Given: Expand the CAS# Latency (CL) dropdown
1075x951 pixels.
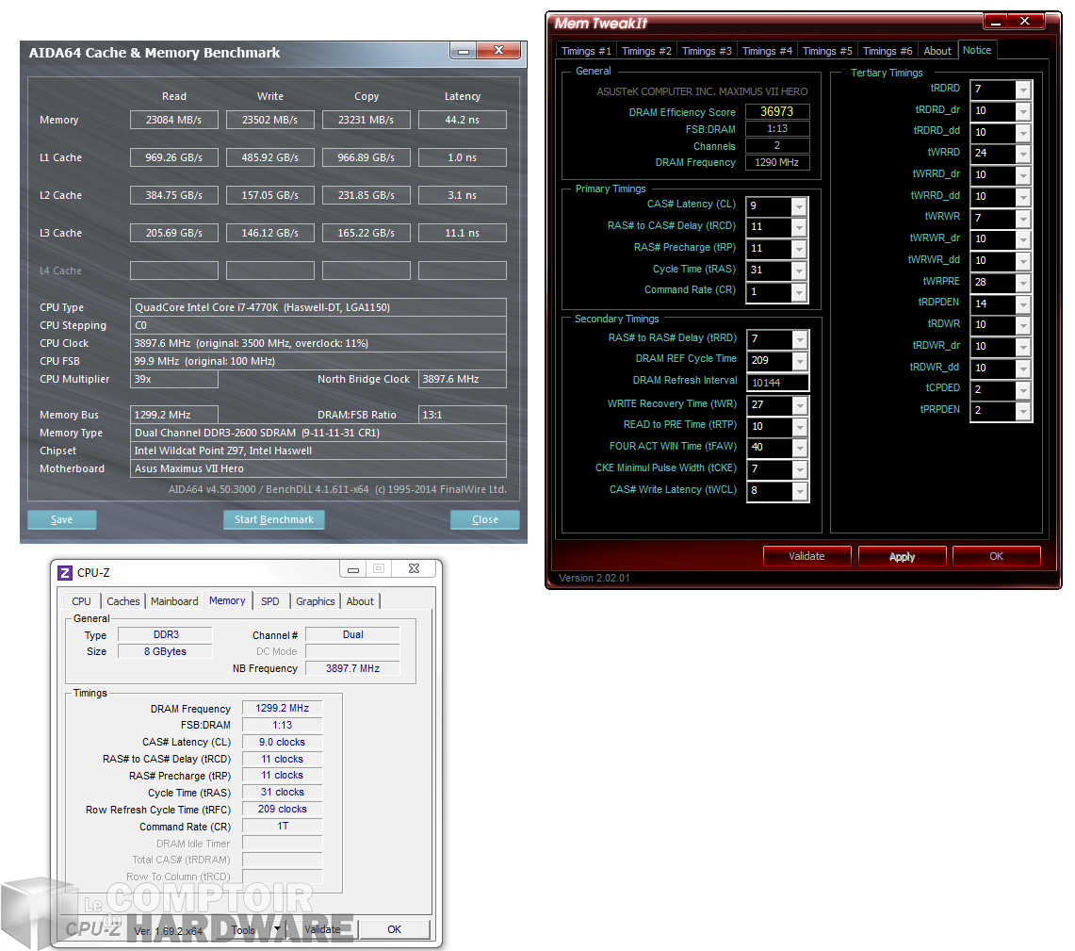Looking at the screenshot, I should 799,205.
